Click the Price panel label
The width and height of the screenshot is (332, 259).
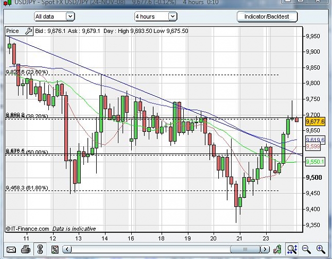pyautogui.click(x=13, y=31)
